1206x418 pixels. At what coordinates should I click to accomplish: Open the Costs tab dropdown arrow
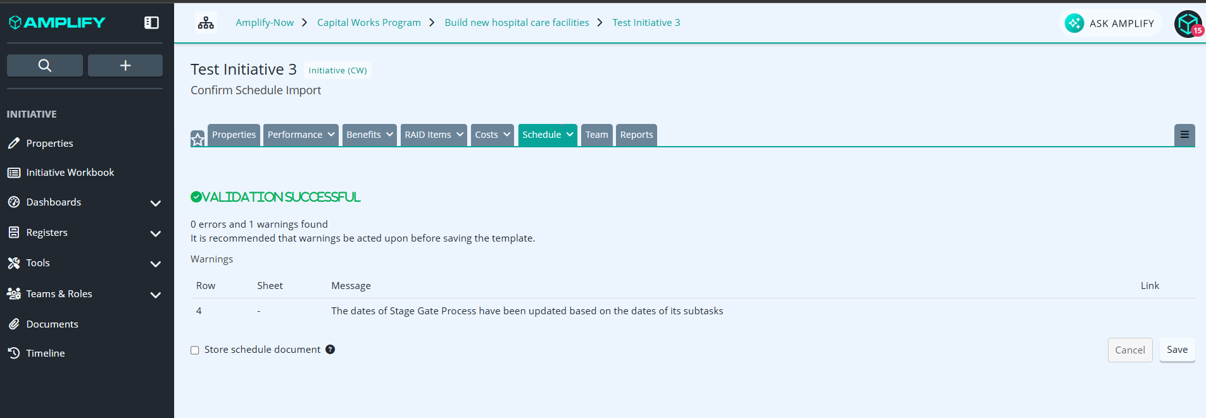[x=506, y=135]
